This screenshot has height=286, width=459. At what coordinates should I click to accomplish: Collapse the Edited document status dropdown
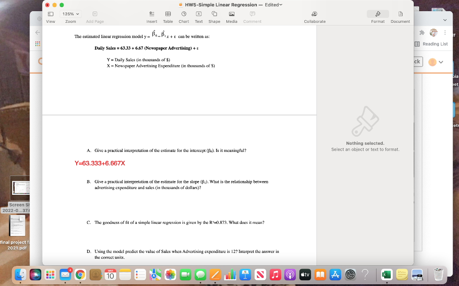point(281,5)
